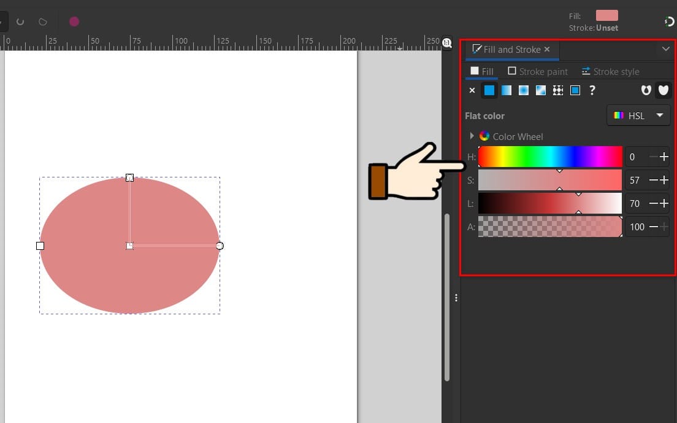Choose the Radial gradient fill icon
The image size is (677, 423).
point(524,90)
